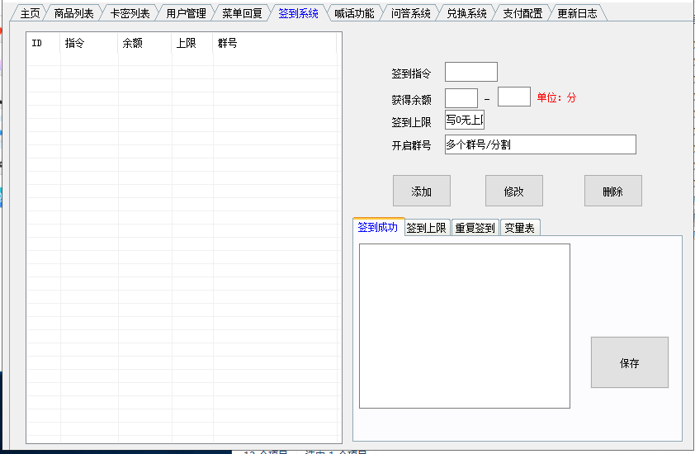
Task: Select the 签到成功 message tab
Action: pyautogui.click(x=378, y=227)
